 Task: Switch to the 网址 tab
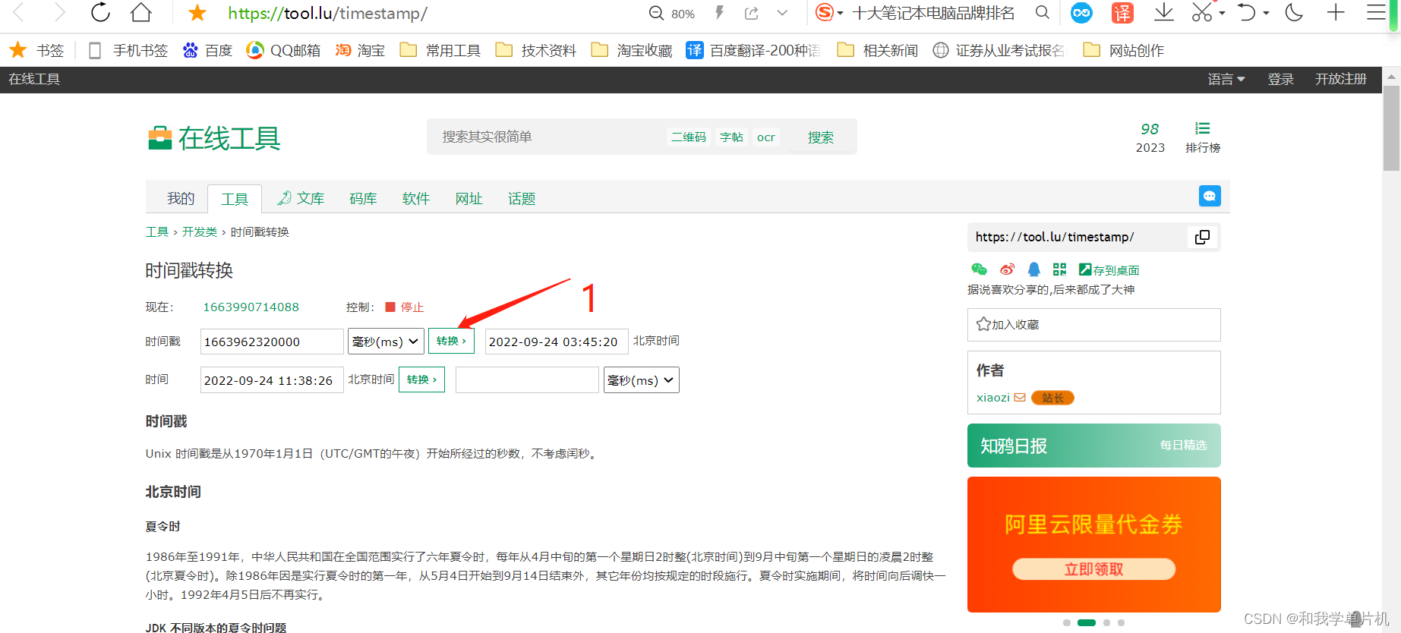(x=469, y=199)
